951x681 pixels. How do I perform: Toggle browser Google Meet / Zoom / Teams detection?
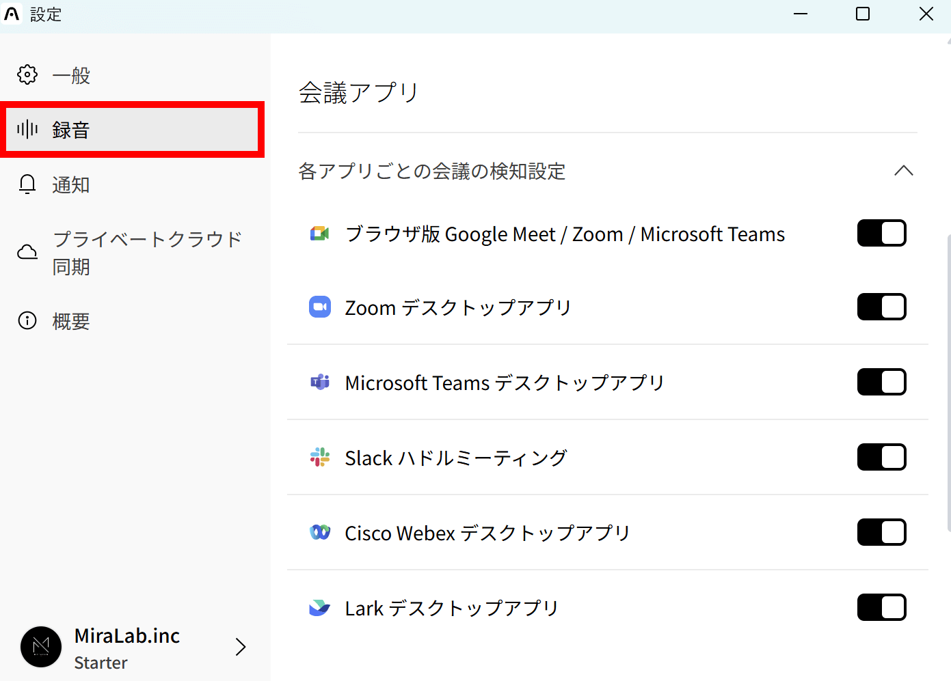[x=881, y=234]
